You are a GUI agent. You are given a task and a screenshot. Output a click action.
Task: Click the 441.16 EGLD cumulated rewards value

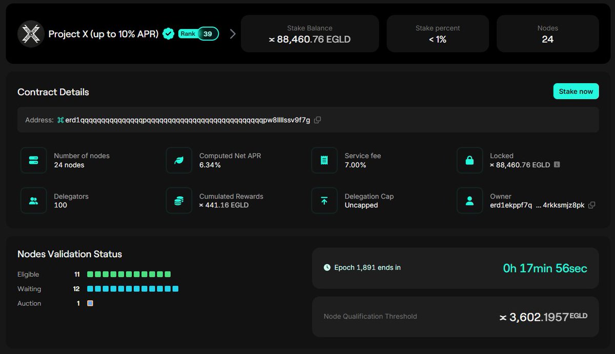[x=224, y=205]
